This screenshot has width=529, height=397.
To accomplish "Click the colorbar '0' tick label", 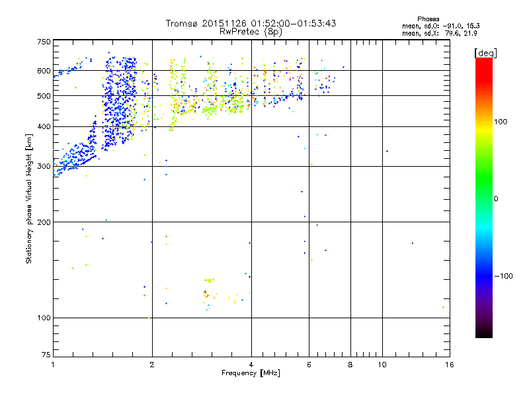I will [x=496, y=199].
